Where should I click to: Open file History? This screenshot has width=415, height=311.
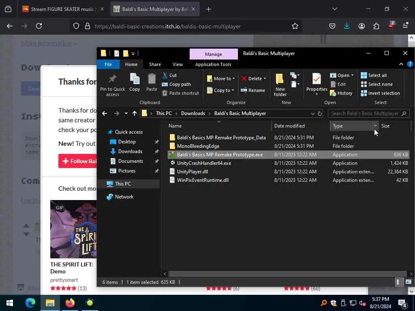(x=341, y=93)
